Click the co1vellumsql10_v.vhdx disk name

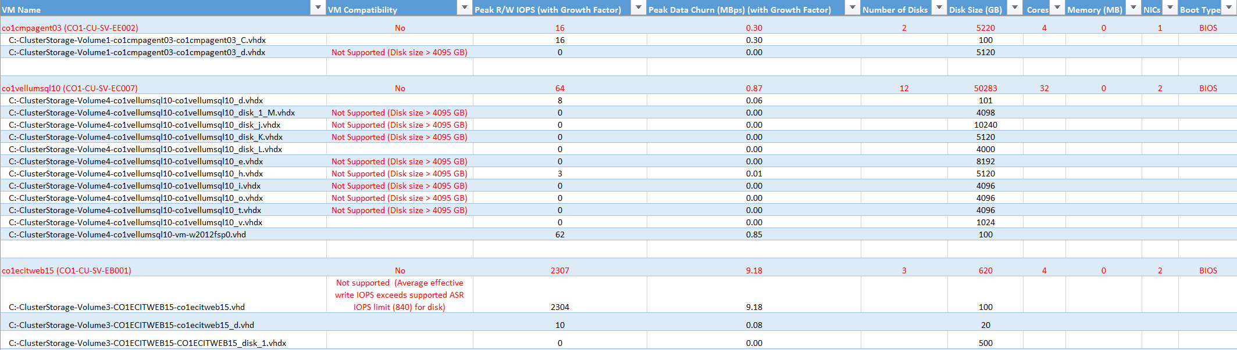point(136,222)
